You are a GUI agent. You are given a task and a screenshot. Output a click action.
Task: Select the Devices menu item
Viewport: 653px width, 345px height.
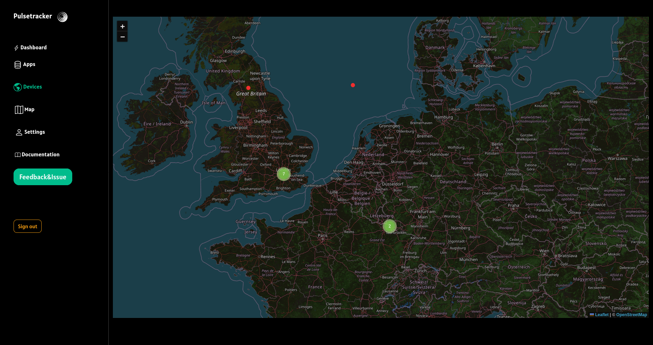pyautogui.click(x=28, y=87)
